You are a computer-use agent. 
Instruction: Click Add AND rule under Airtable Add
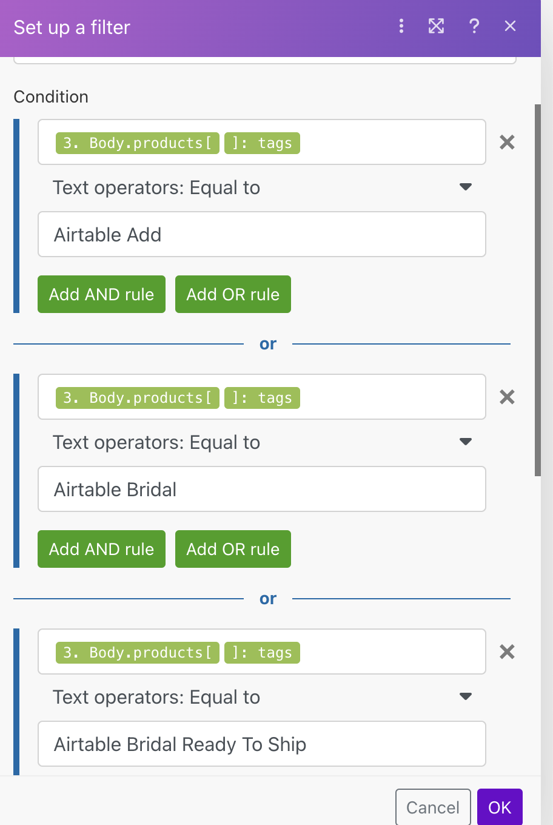(101, 294)
